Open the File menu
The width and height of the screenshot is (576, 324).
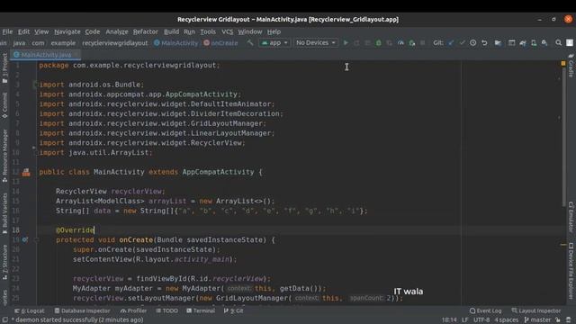(7, 31)
